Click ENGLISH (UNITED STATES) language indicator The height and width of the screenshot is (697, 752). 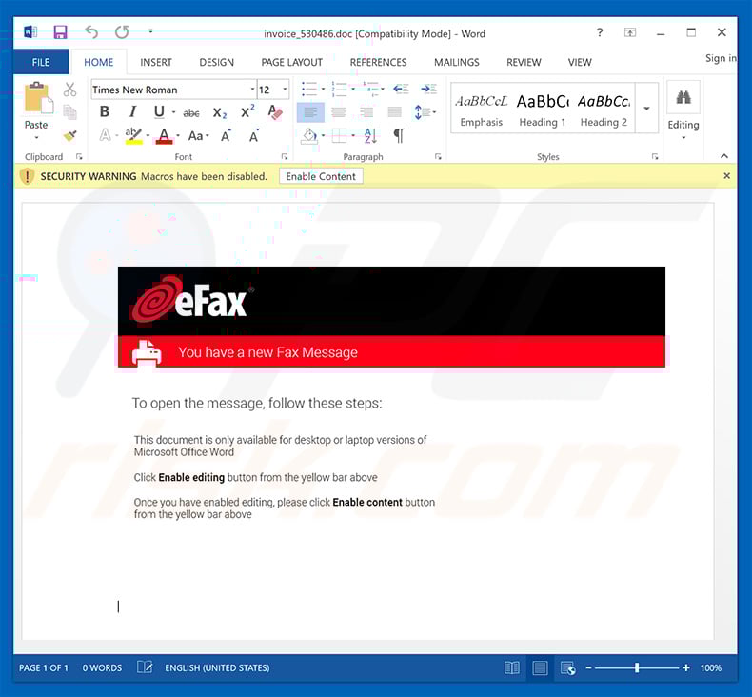[x=217, y=667]
